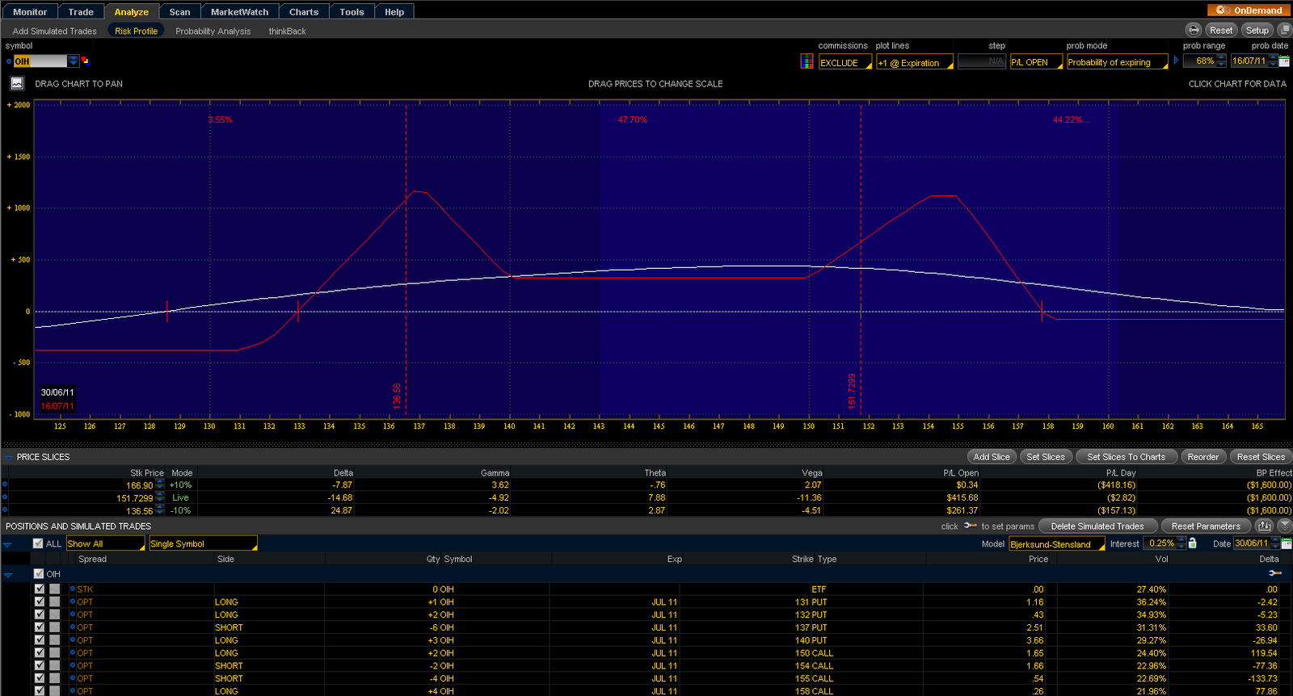Open Add Simulated Trades sub-tab

(54, 31)
